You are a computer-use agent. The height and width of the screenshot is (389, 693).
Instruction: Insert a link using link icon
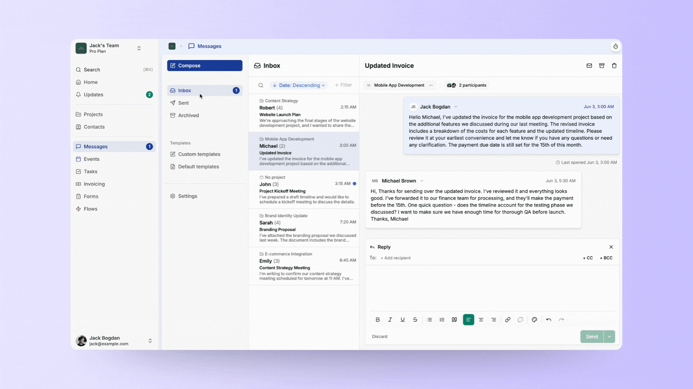point(507,319)
